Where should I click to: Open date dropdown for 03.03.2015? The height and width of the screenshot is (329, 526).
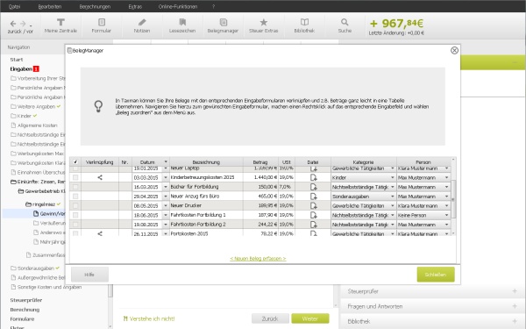coord(166,177)
